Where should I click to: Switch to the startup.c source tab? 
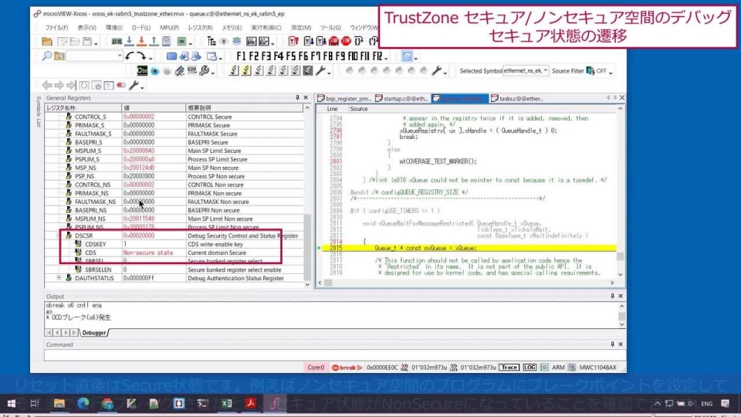[402, 98]
